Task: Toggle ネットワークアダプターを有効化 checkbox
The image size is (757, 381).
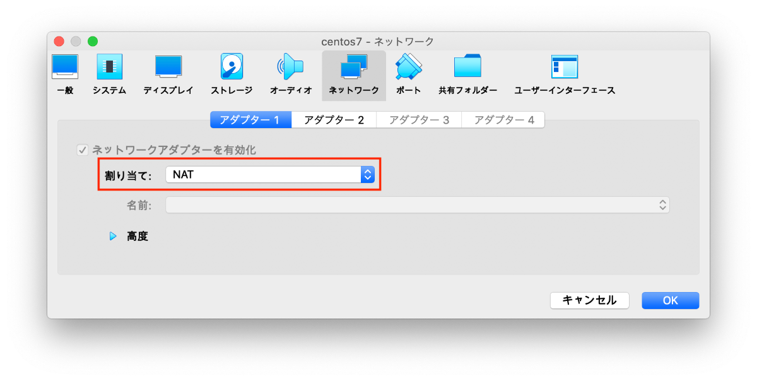Action: pyautogui.click(x=82, y=150)
